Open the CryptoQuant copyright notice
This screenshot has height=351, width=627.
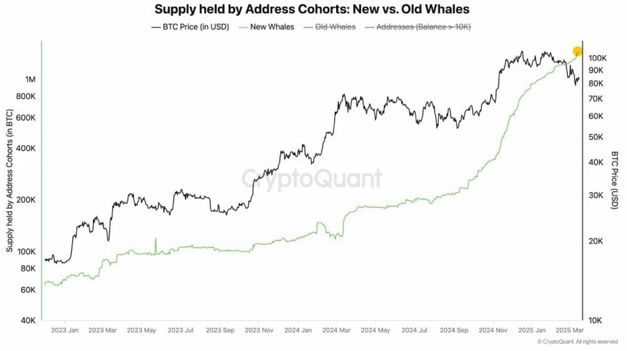pos(577,342)
